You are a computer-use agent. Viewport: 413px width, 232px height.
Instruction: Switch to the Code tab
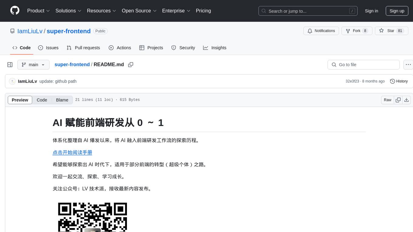pyautogui.click(x=22, y=48)
